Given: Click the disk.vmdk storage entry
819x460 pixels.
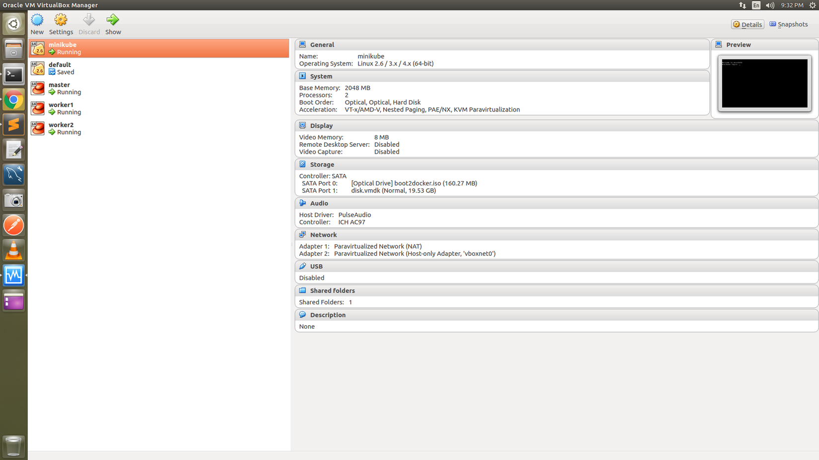Looking at the screenshot, I should click(394, 190).
